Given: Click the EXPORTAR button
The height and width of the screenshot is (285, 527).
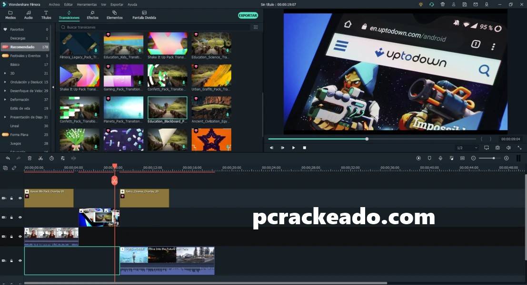Looking at the screenshot, I should click(x=248, y=15).
